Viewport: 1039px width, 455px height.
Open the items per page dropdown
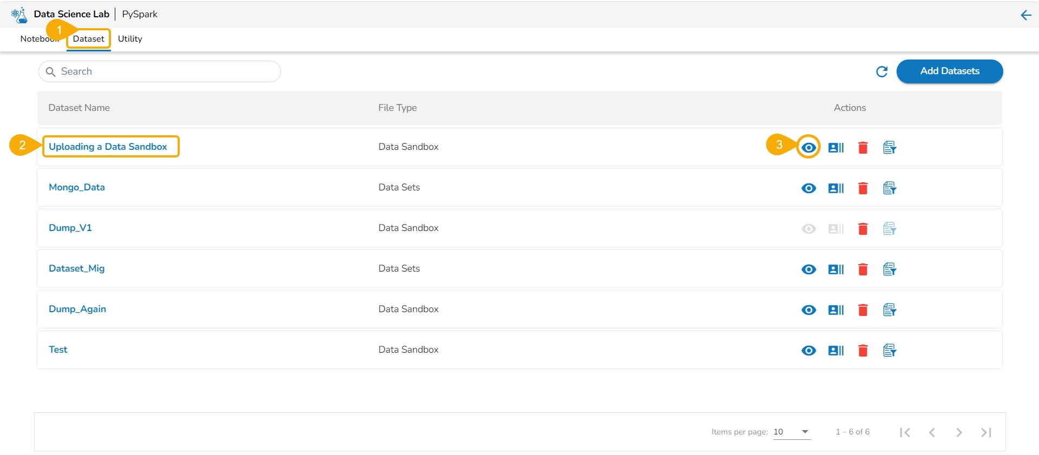pyautogui.click(x=792, y=432)
